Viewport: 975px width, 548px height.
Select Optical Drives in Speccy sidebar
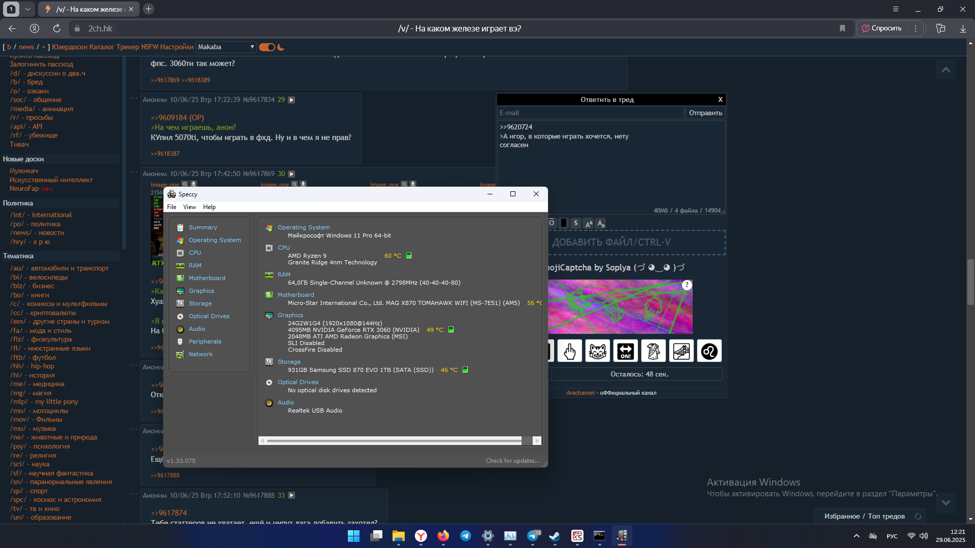tap(209, 316)
